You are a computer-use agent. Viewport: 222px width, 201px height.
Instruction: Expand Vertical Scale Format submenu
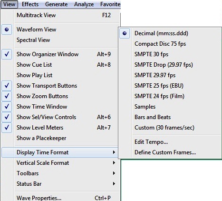point(60,163)
